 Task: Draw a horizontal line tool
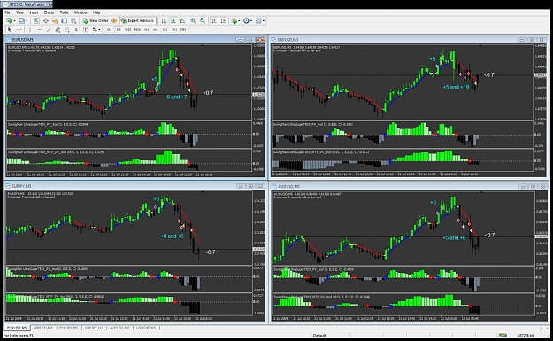pyautogui.click(x=40, y=29)
